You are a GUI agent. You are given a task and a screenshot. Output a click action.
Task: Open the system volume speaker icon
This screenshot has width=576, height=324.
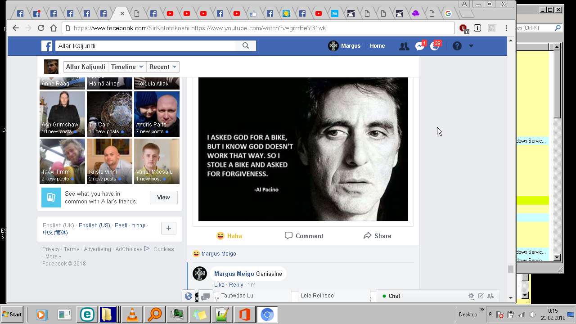pyautogui.click(x=532, y=315)
